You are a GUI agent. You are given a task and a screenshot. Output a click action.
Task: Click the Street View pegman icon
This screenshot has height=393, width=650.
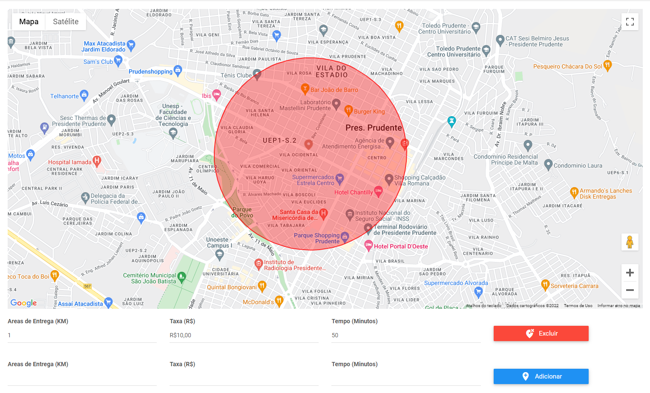(x=630, y=242)
